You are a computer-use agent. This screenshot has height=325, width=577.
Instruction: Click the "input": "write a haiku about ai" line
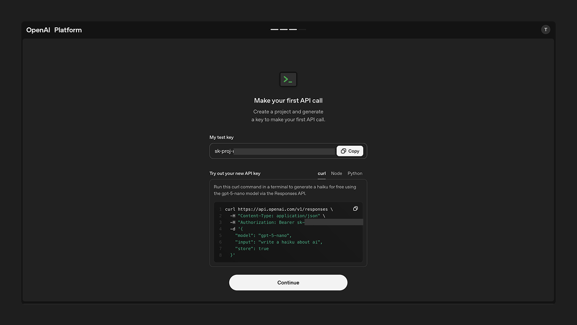(278, 242)
